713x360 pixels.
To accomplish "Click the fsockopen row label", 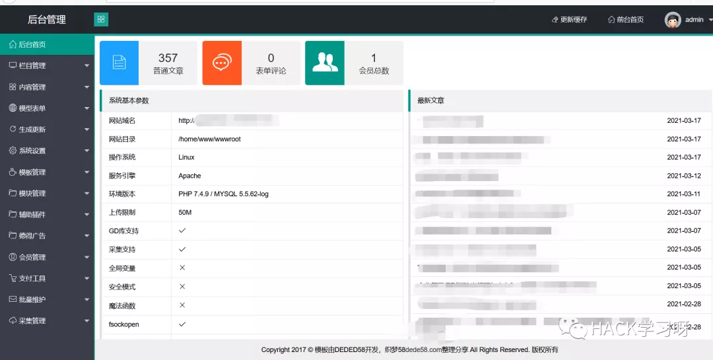I will point(124,324).
